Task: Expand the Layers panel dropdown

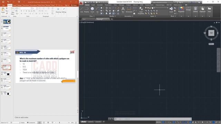Action: pyautogui.click(x=153, y=16)
